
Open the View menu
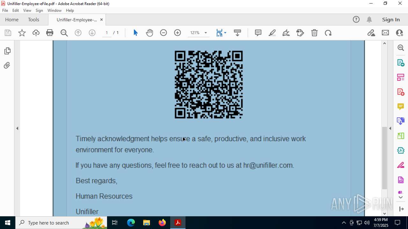(27, 10)
